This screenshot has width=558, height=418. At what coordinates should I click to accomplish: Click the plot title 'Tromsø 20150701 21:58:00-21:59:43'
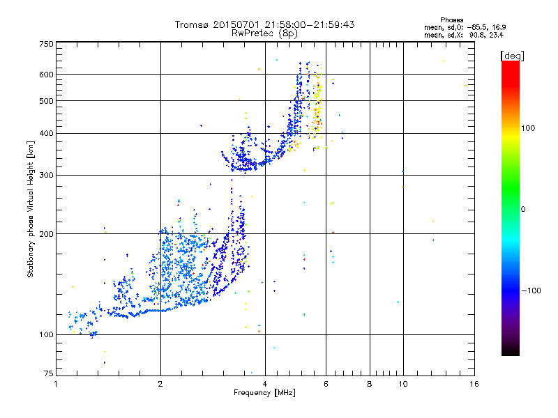[x=264, y=24]
